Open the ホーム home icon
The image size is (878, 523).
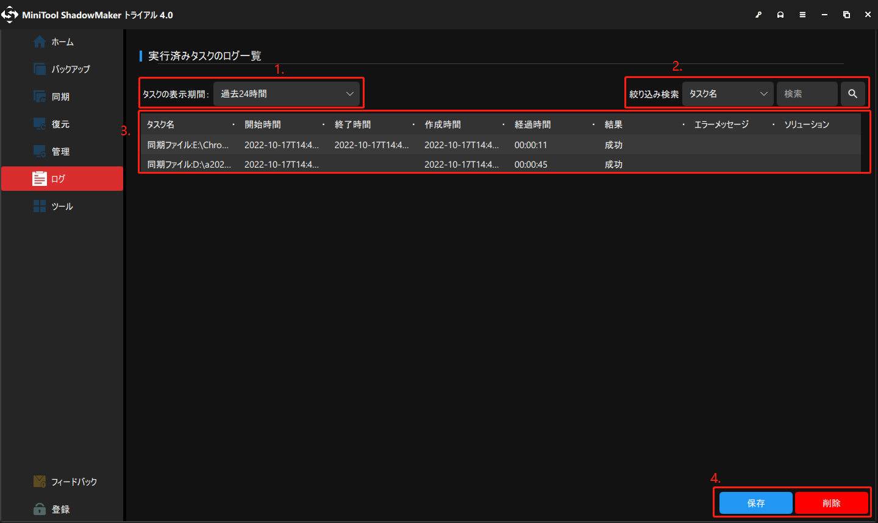(x=40, y=41)
